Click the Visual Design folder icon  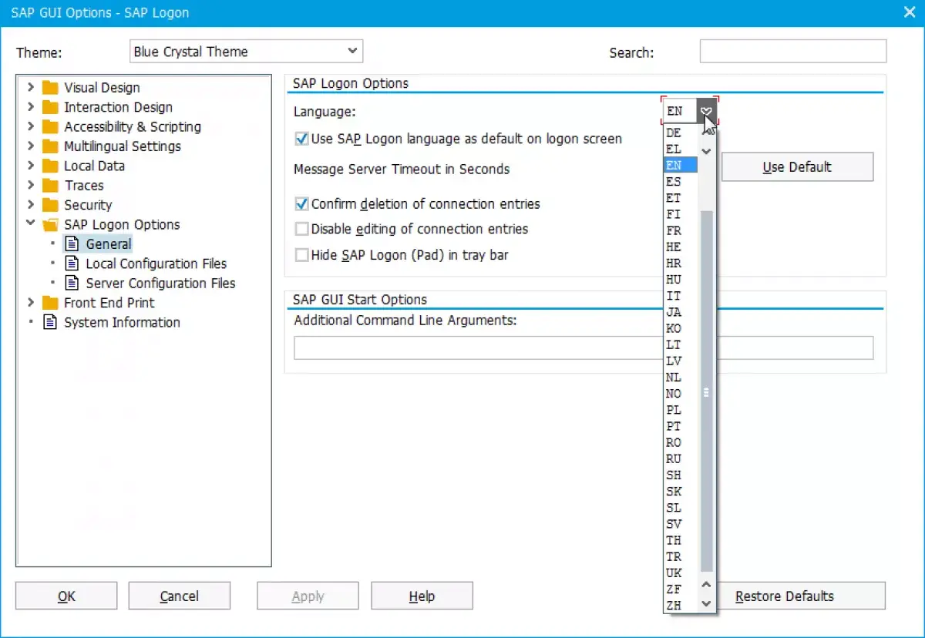[50, 88]
